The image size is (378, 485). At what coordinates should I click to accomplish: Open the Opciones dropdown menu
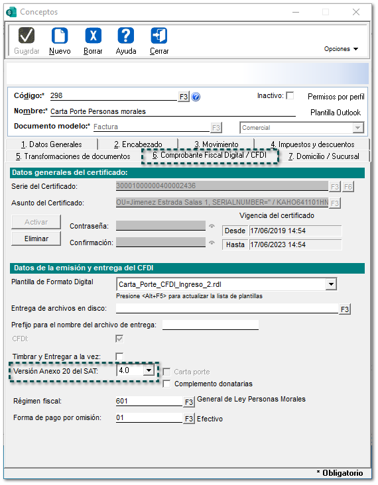pyautogui.click(x=341, y=49)
